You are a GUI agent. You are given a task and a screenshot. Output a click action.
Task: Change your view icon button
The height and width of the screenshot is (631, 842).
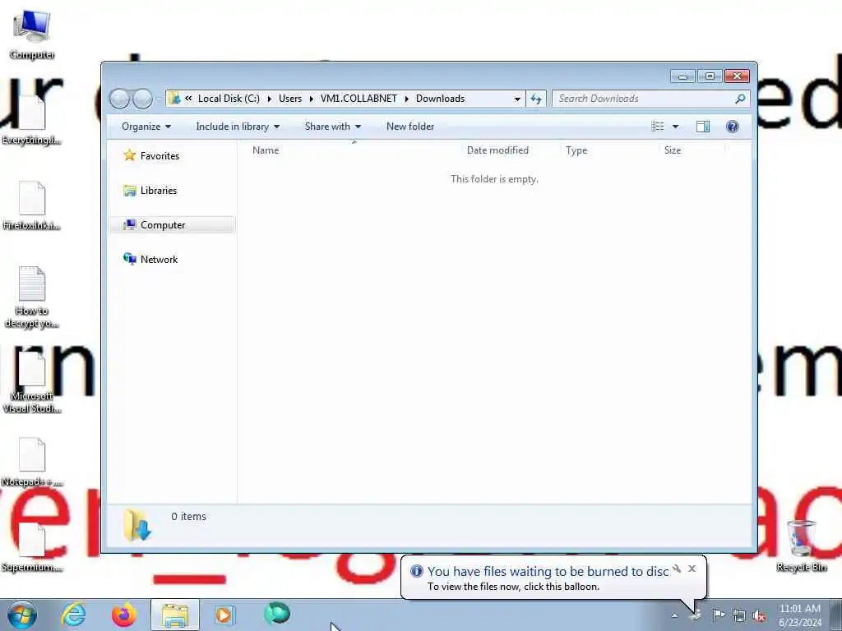[x=657, y=127]
